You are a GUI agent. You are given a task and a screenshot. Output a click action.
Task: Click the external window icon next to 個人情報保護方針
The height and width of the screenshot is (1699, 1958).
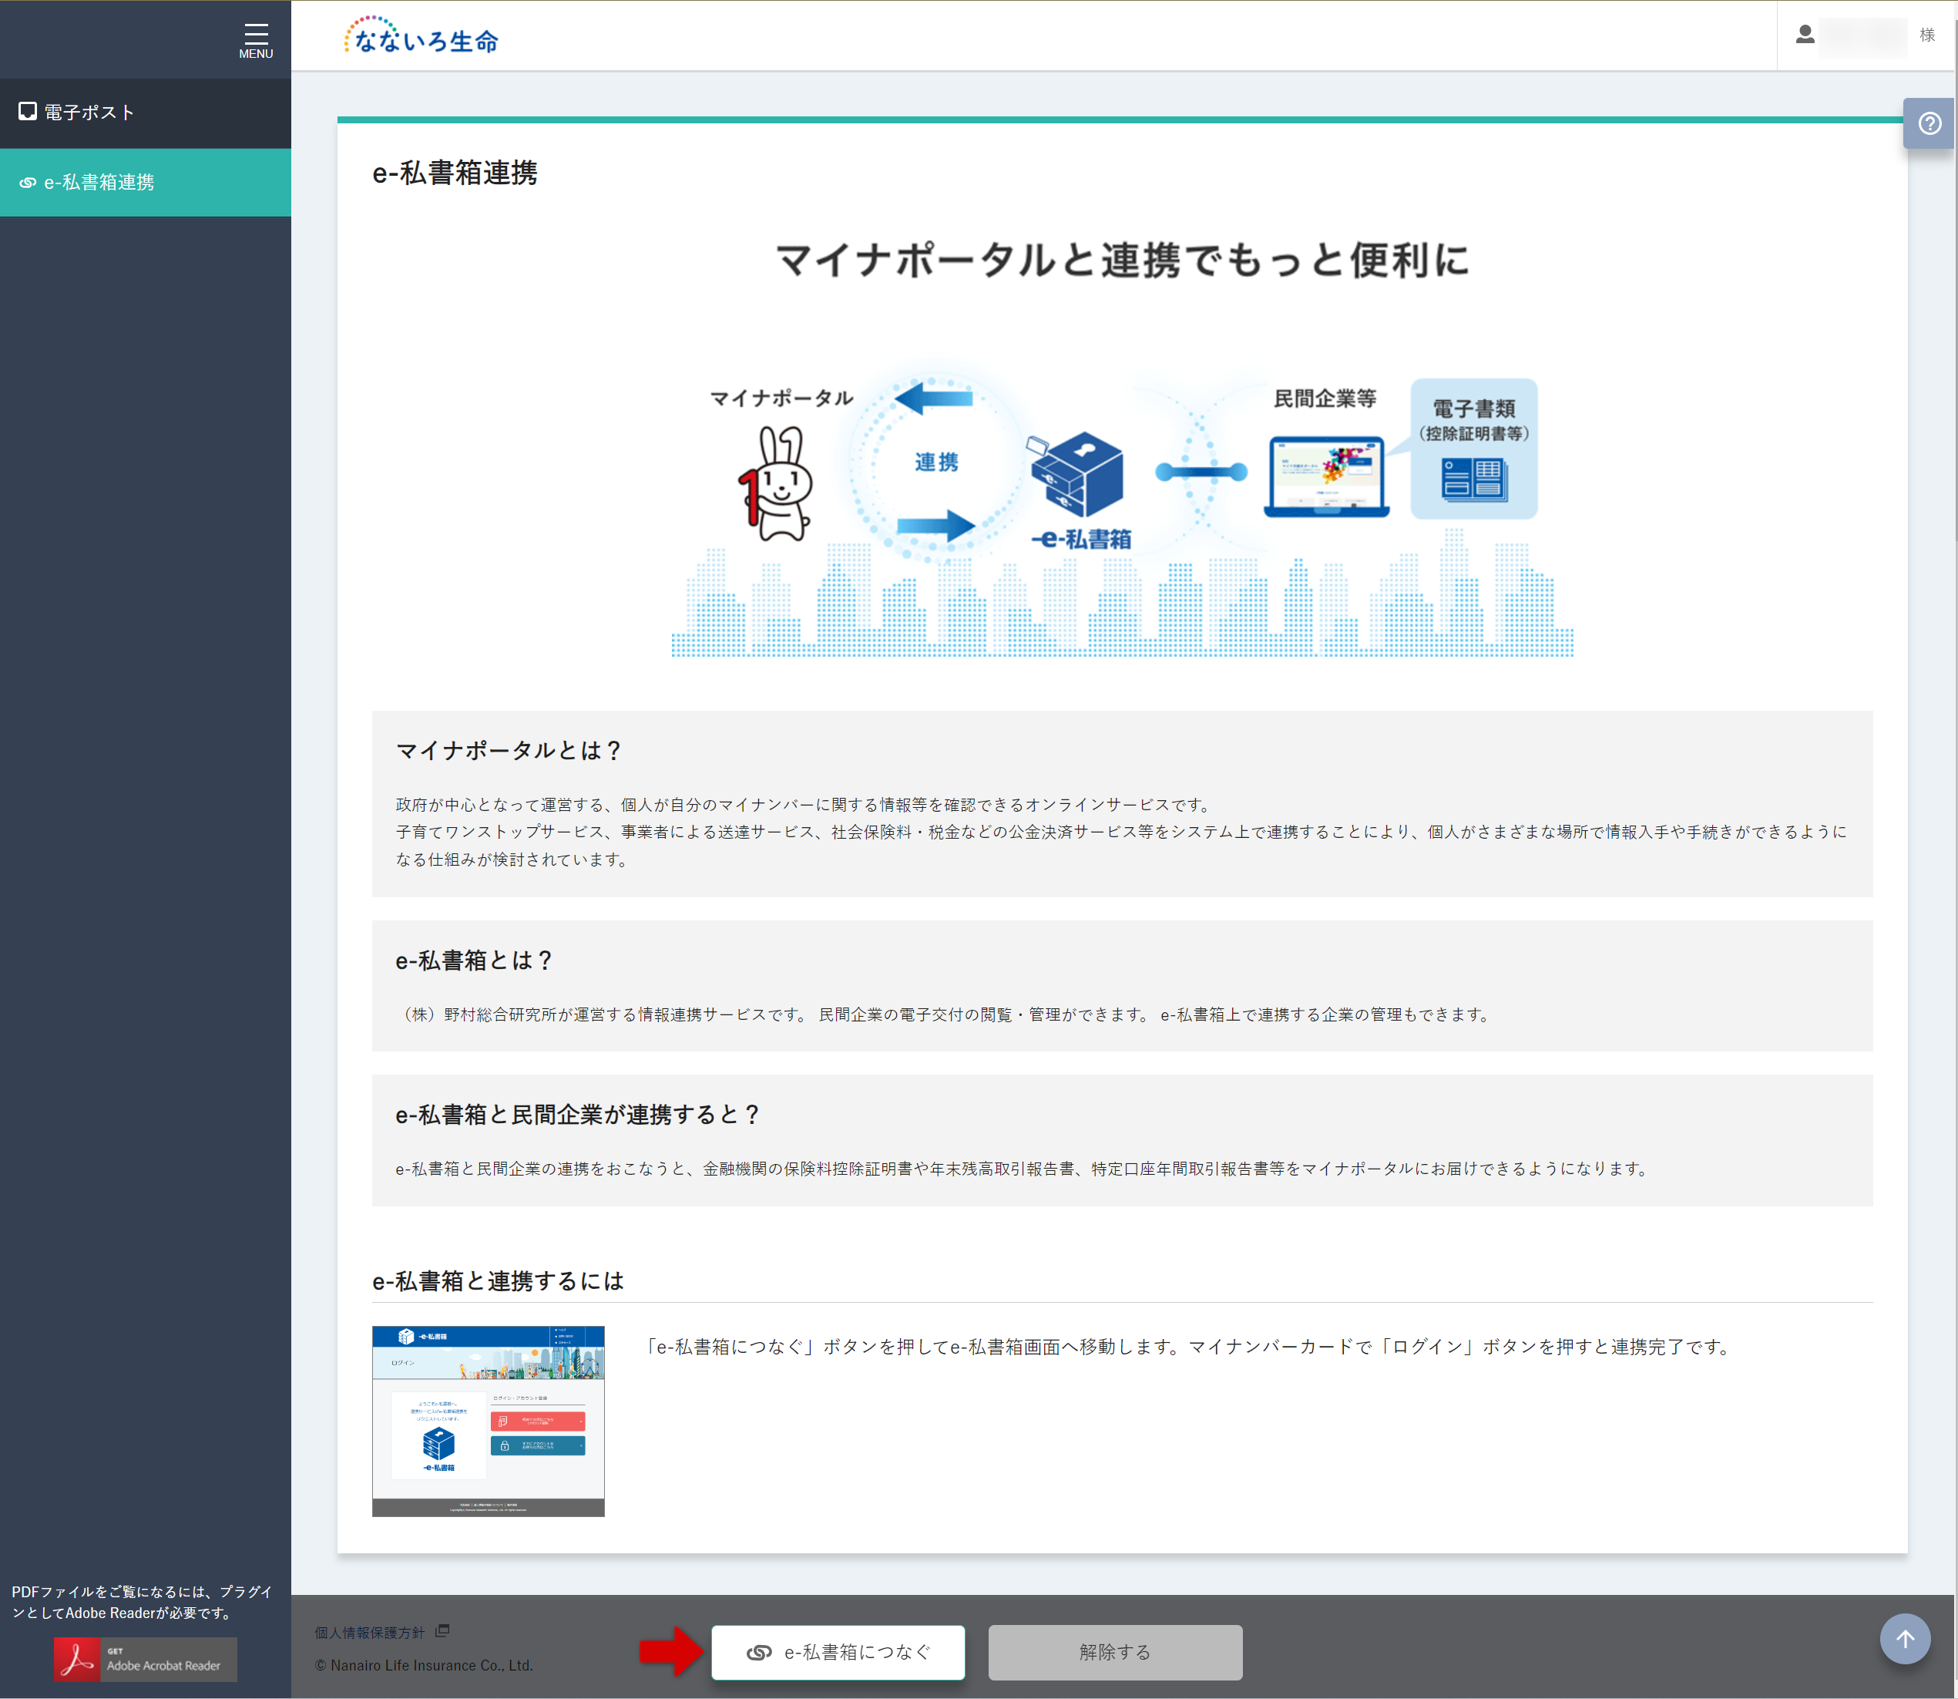pyautogui.click(x=442, y=1629)
